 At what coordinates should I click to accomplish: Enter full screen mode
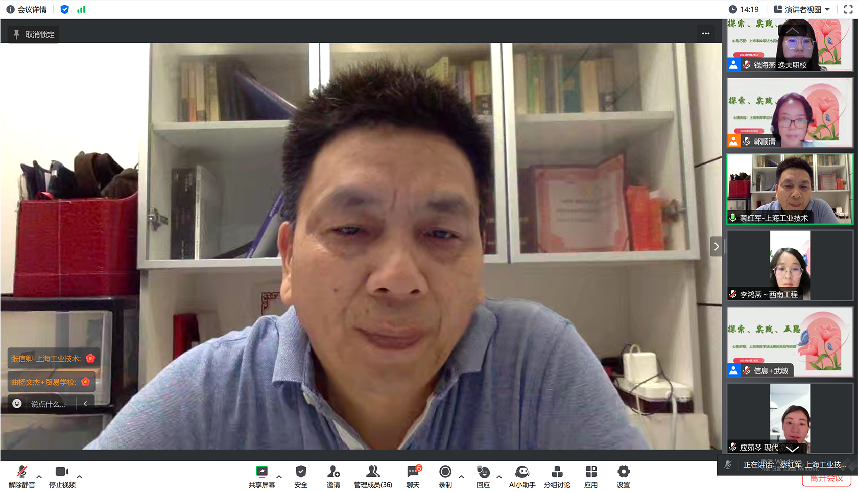[x=848, y=9]
